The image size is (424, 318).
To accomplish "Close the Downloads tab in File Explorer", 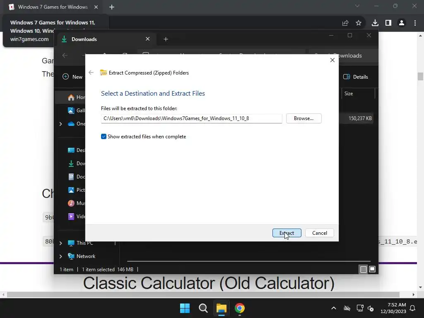I will pos(148,39).
